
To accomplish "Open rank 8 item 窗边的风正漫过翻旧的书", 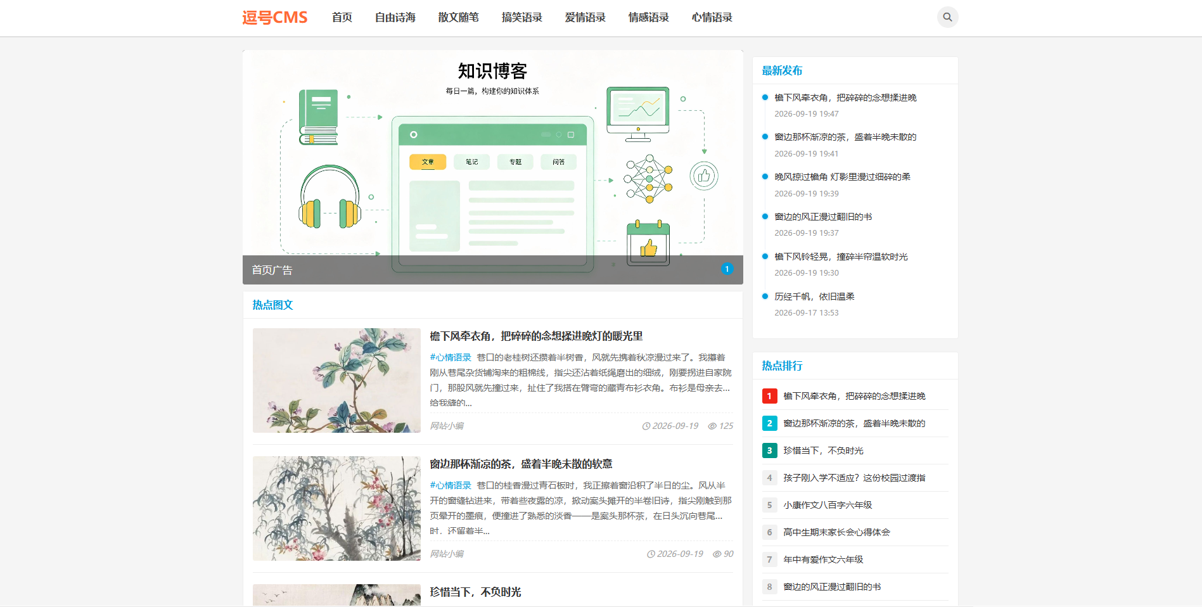I will click(832, 587).
